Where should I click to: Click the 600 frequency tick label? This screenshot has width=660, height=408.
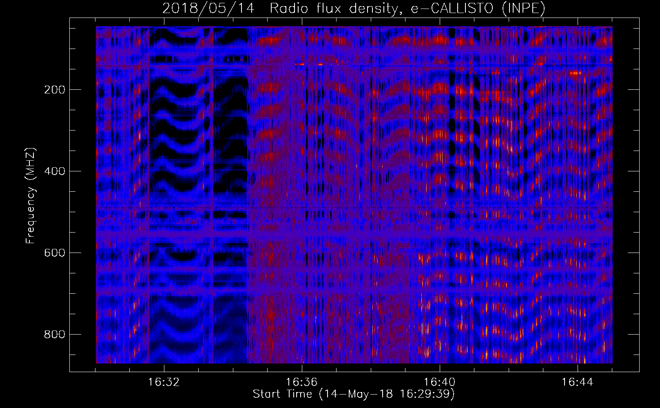tap(55, 253)
